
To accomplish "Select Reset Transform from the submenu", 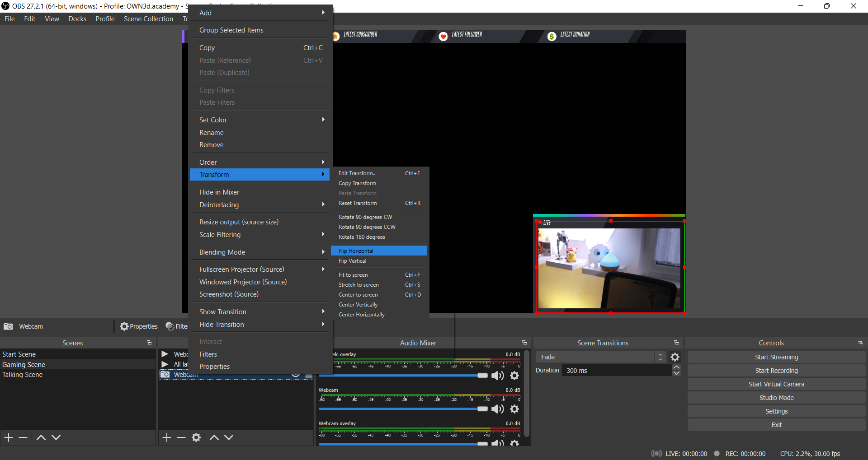I will [x=358, y=203].
